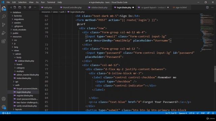Expand the category folder
216x121 pixels.
point(20,68)
